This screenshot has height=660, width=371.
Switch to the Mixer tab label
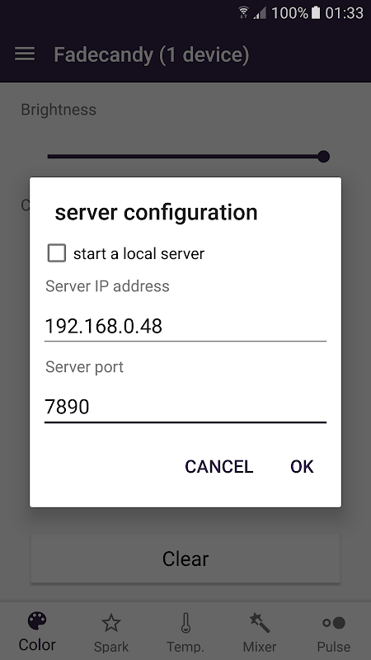260,647
